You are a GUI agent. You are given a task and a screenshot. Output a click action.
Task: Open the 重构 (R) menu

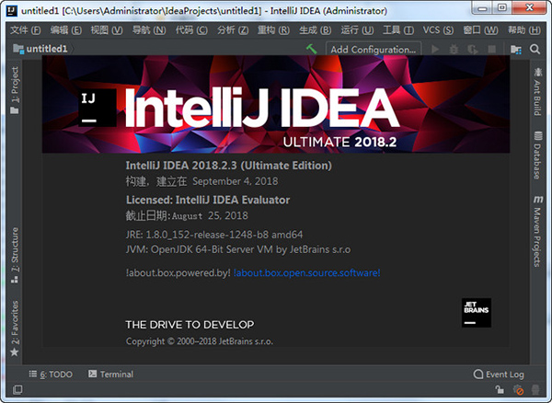(273, 30)
